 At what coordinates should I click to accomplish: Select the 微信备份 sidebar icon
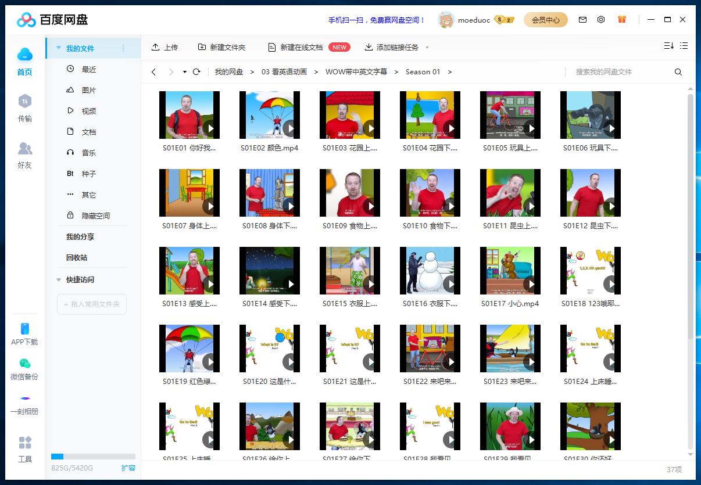click(x=25, y=366)
